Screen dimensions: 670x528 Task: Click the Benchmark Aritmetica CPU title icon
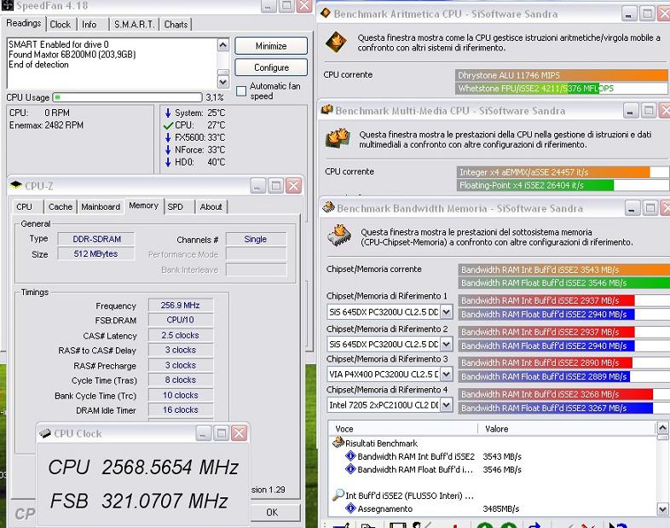coord(326,13)
